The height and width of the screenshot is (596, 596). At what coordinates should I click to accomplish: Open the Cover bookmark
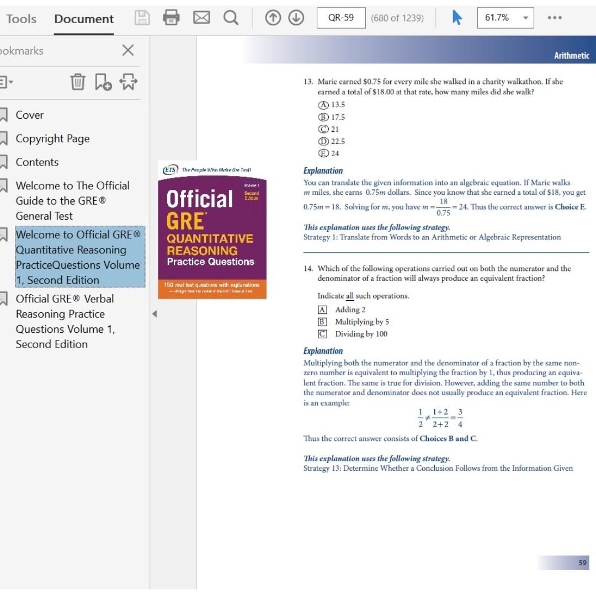tap(30, 115)
